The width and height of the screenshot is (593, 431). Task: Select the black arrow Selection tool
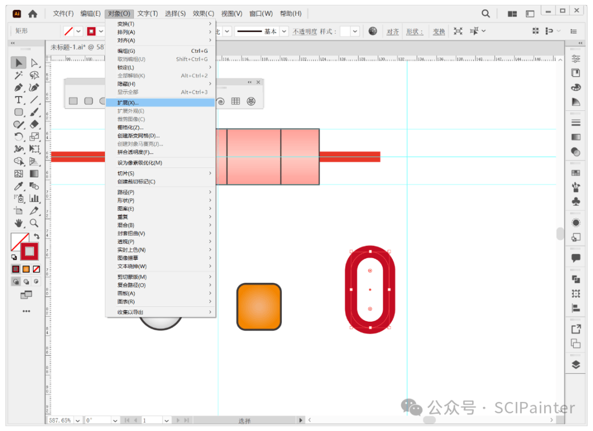tap(19, 63)
